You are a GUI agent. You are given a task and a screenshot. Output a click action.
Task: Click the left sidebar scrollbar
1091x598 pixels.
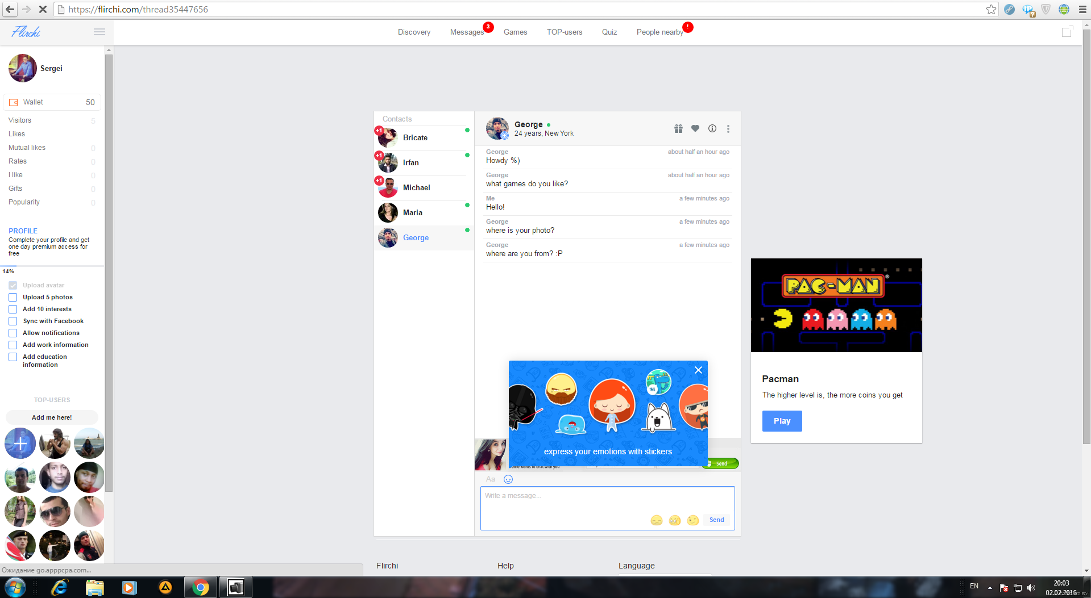109,273
